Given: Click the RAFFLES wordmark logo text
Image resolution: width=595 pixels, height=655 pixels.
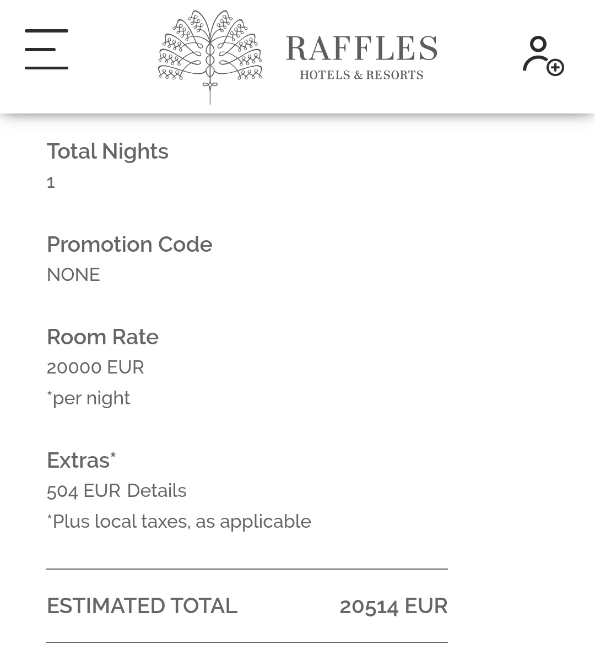Looking at the screenshot, I should pyautogui.click(x=361, y=48).
